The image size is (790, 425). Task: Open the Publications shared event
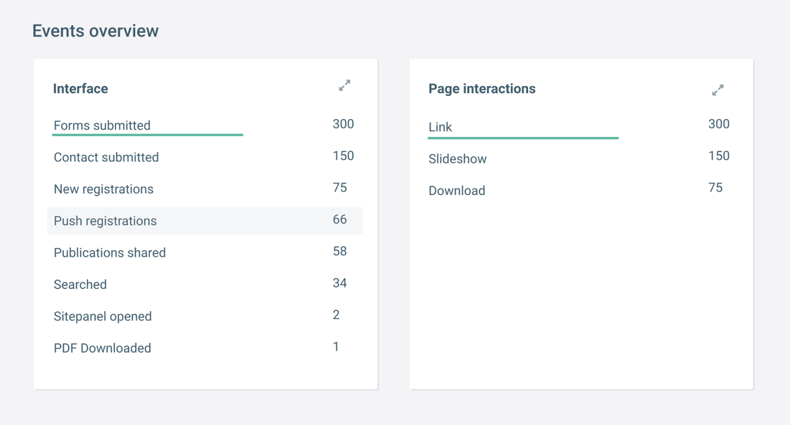tap(110, 253)
